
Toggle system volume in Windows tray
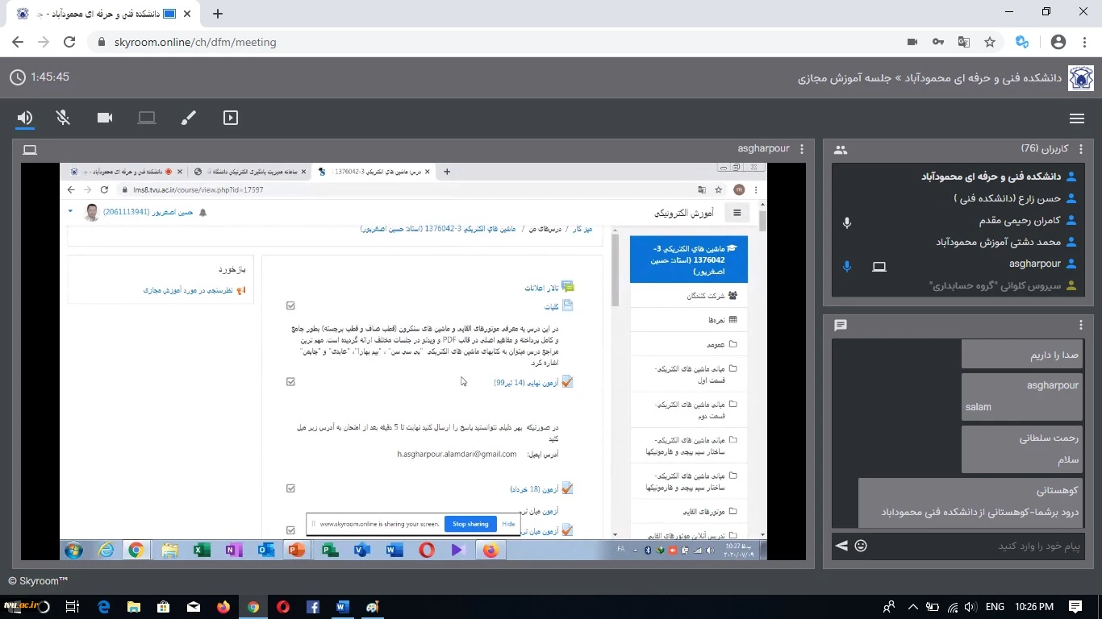[x=970, y=607]
